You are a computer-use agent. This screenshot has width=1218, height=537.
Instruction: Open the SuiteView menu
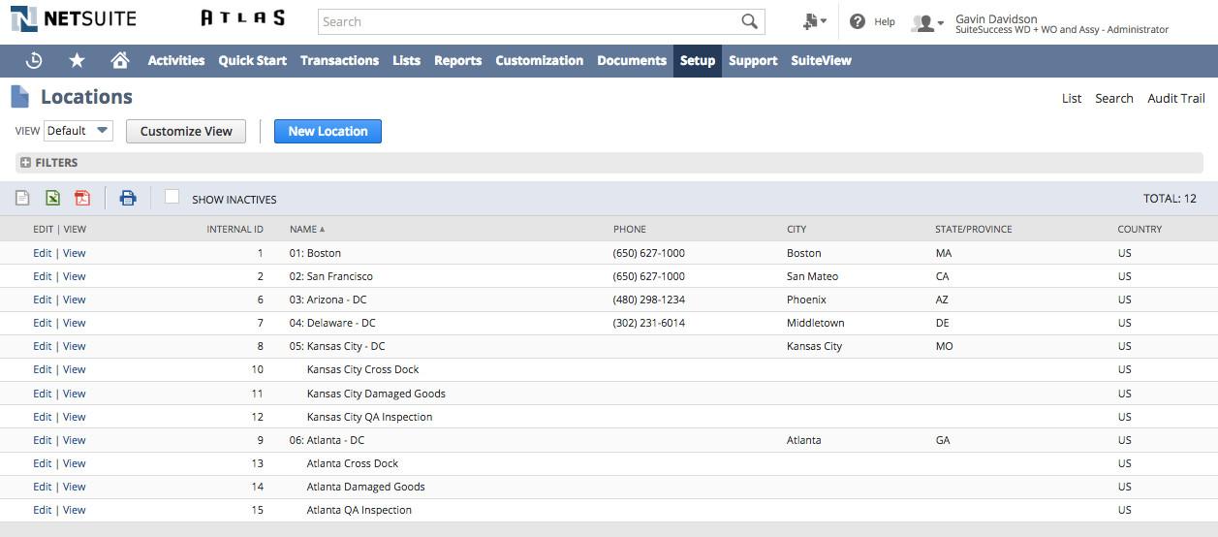(x=821, y=60)
